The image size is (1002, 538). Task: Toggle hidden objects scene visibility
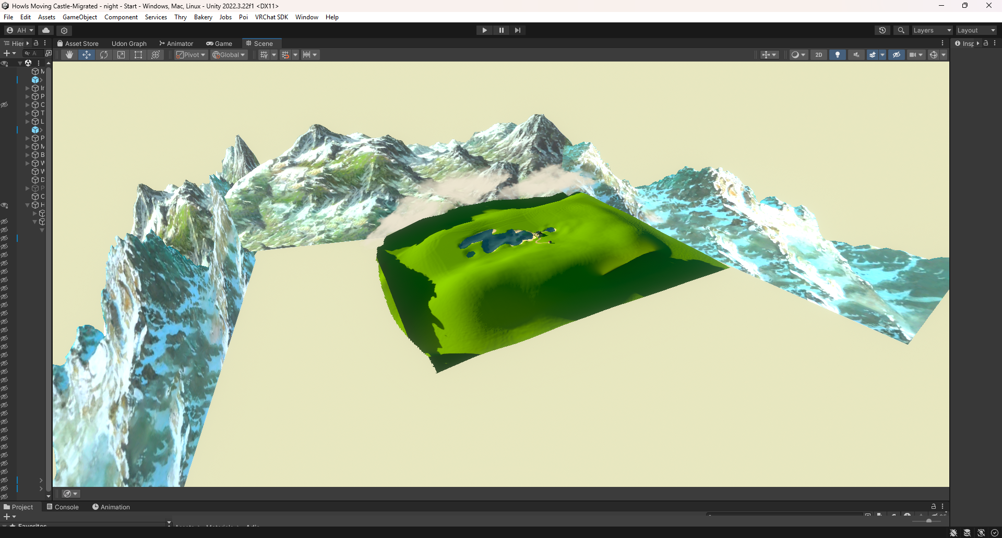pos(897,55)
